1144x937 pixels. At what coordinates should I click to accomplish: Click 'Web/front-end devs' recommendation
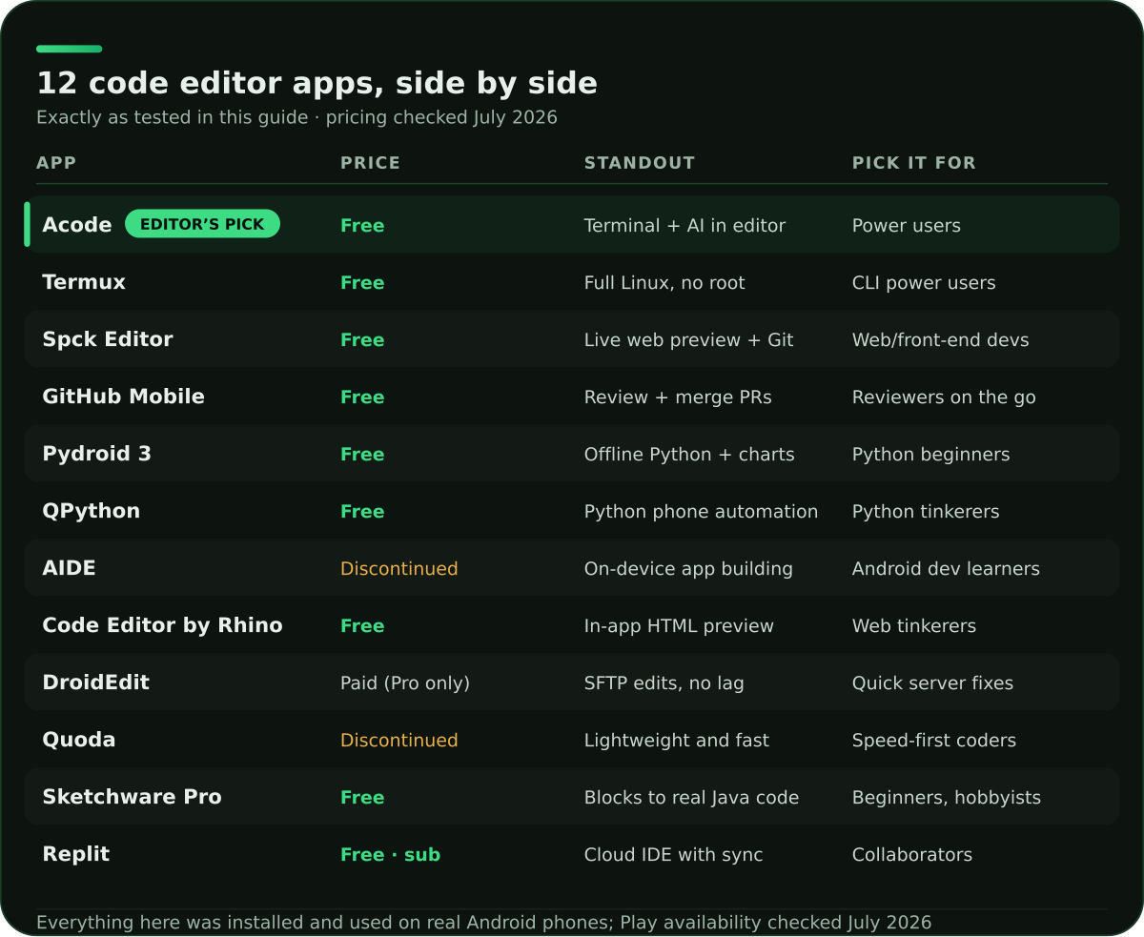pyautogui.click(x=940, y=340)
